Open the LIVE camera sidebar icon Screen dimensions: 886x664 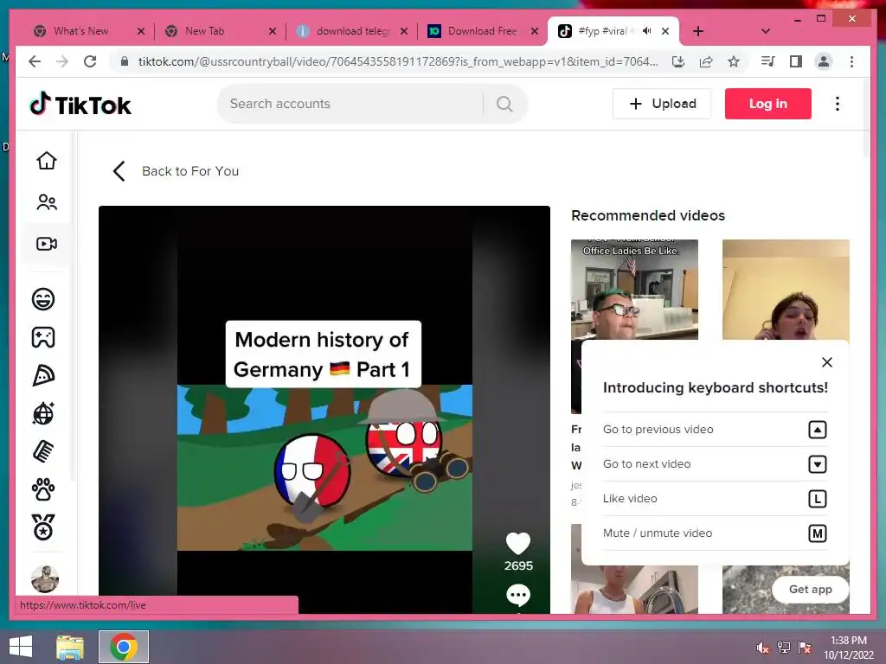tap(47, 244)
